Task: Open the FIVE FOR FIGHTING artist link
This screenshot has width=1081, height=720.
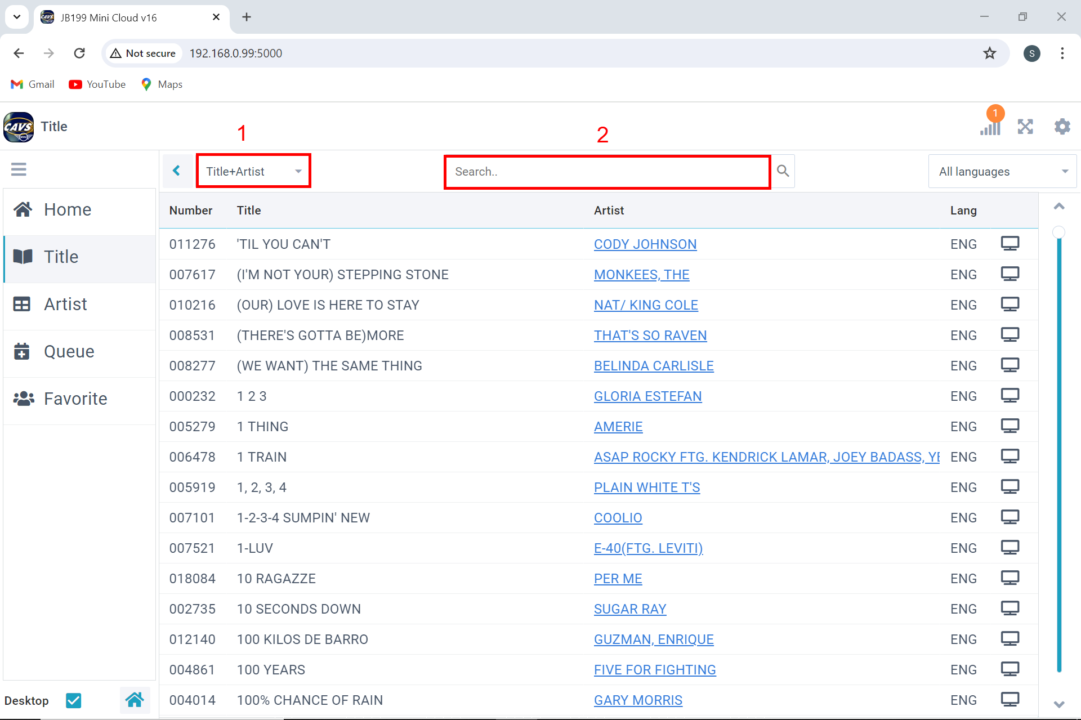Action: (x=655, y=670)
